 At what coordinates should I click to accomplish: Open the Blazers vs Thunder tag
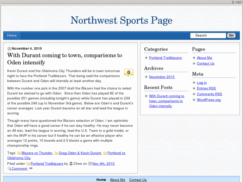coord(37,153)
